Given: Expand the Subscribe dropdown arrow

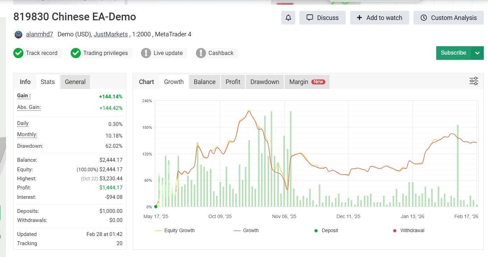Looking at the screenshot, I should [477, 53].
